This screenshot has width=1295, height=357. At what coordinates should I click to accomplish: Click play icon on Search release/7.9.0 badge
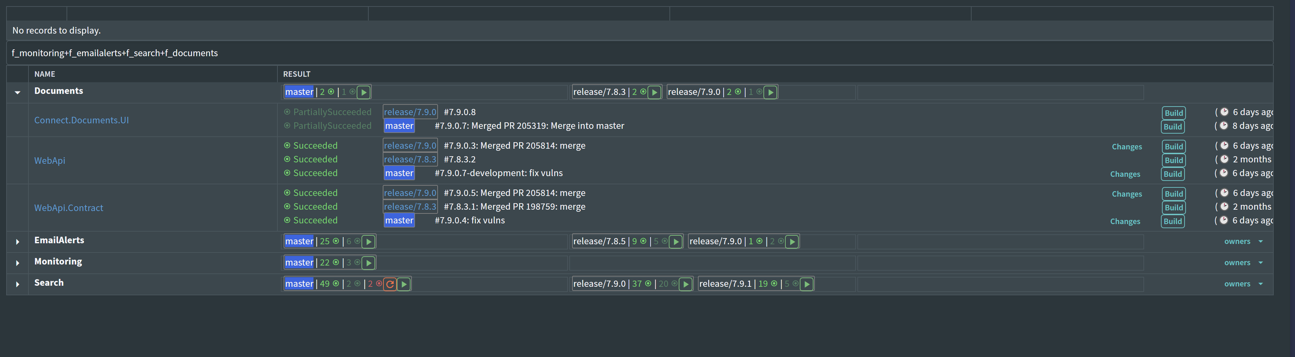point(685,284)
